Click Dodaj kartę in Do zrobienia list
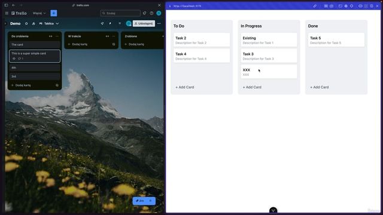The image size is (383, 215). (x=21, y=85)
